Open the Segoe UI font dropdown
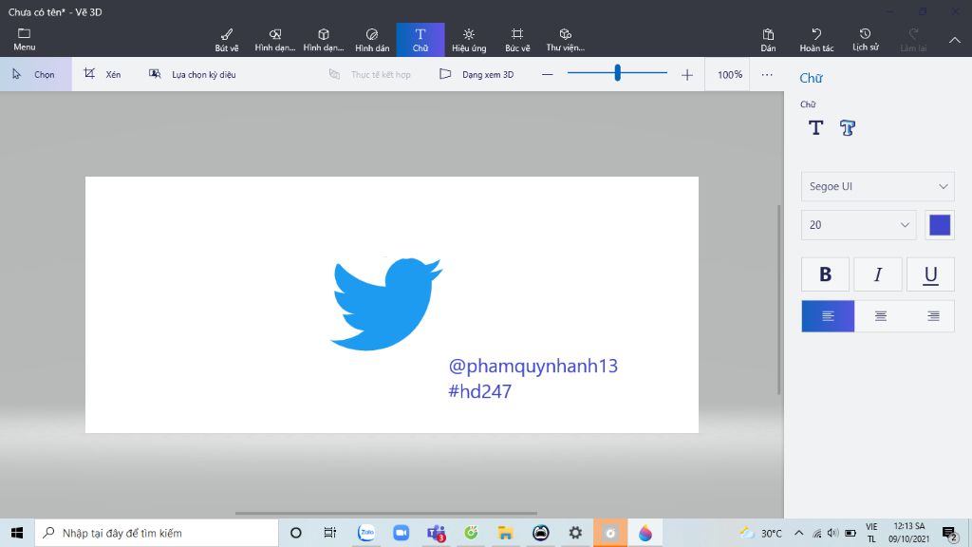The width and height of the screenshot is (972, 547). point(878,187)
